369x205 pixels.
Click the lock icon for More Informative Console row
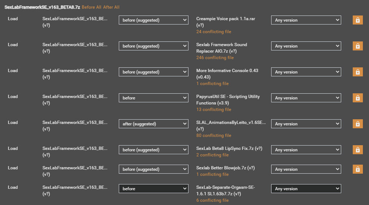pyautogui.click(x=357, y=72)
